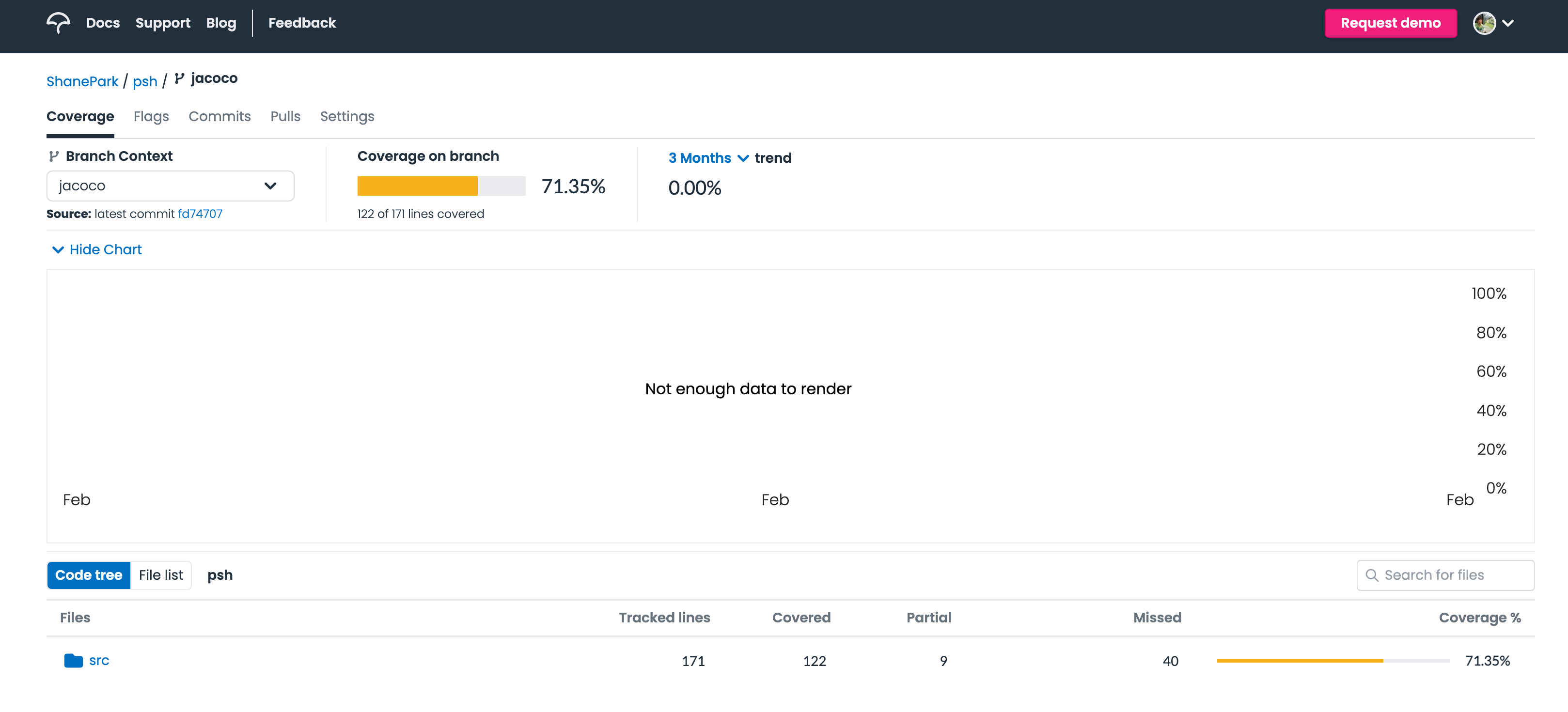Click the branch icon next to jacoco
The height and width of the screenshot is (712, 1568).
[179, 78]
